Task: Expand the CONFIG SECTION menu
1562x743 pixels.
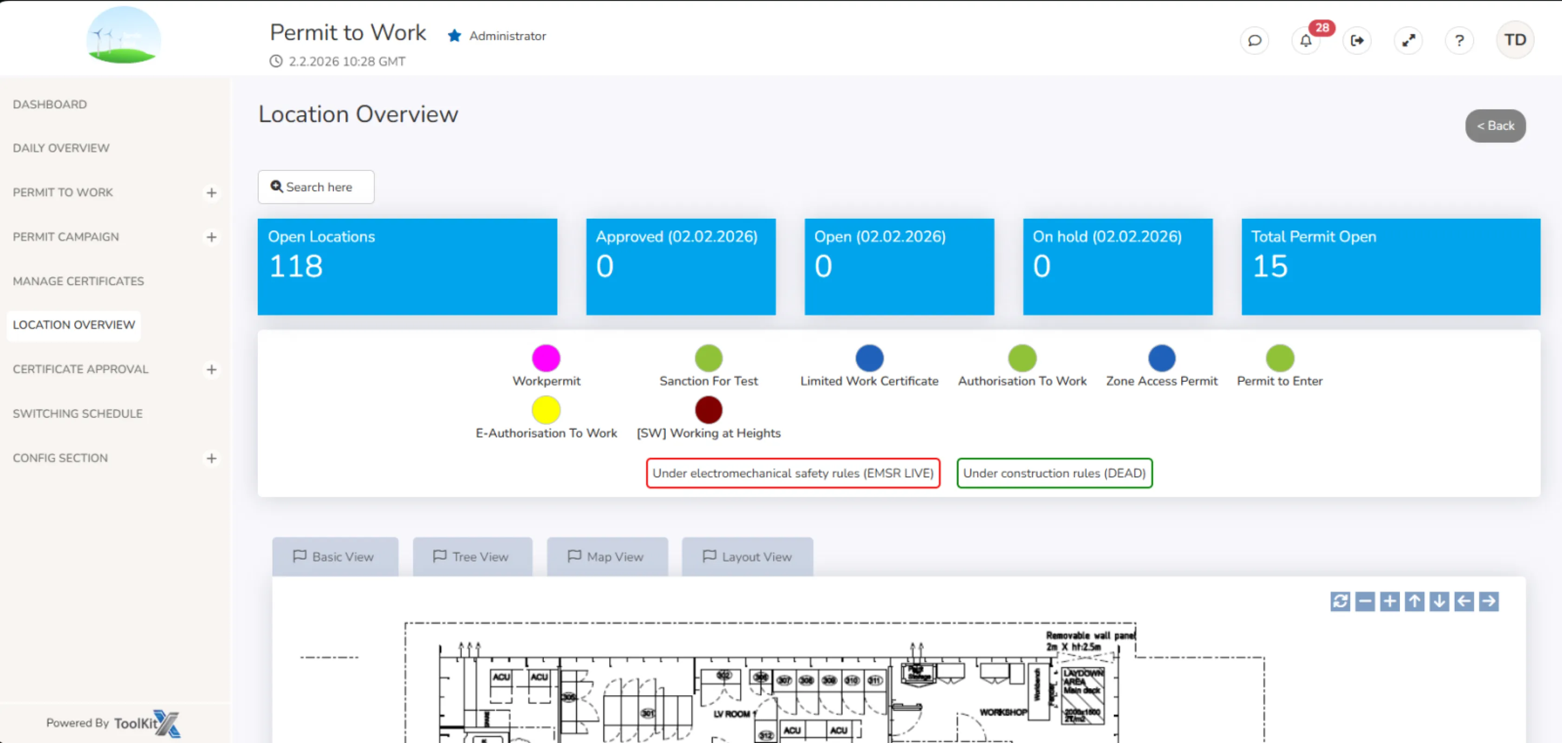Action: (x=211, y=458)
